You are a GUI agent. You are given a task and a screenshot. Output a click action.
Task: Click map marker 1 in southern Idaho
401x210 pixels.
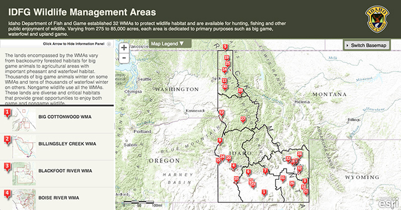coord(264,192)
